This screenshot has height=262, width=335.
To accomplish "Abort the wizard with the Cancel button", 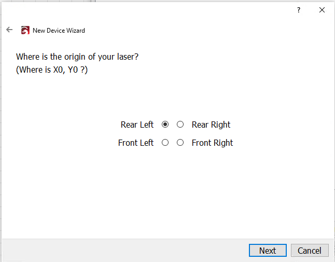I will (310, 250).
